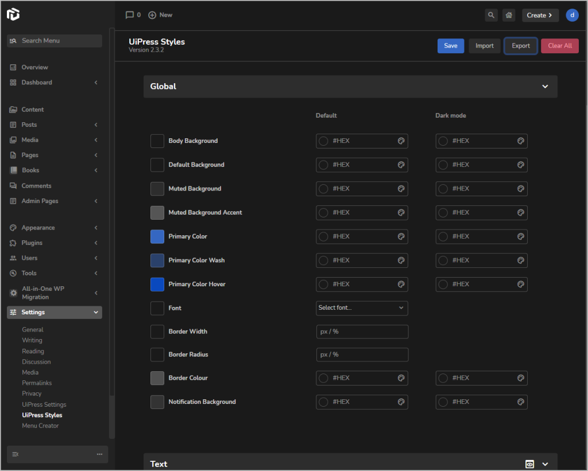Open palette picker for Default Background default
The image size is (588, 471).
pos(401,165)
